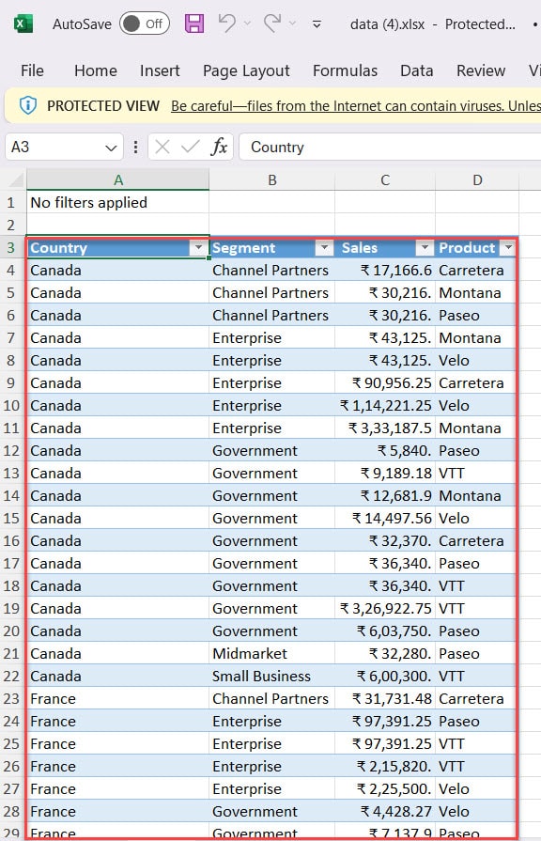
Task: Click the Protected View warning link
Action: pyautogui.click(x=355, y=106)
